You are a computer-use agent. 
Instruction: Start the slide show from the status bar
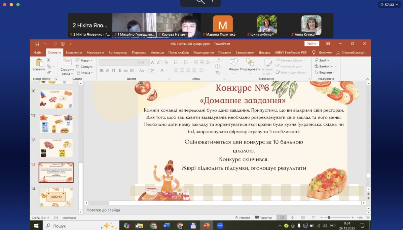tap(314, 218)
